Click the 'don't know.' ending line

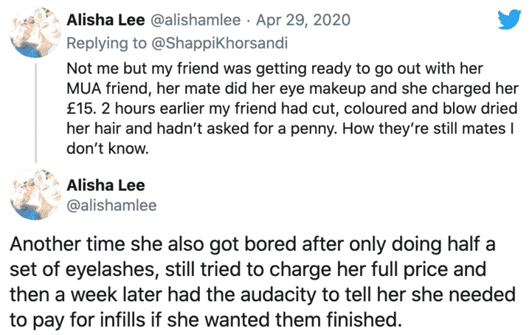click(x=108, y=148)
